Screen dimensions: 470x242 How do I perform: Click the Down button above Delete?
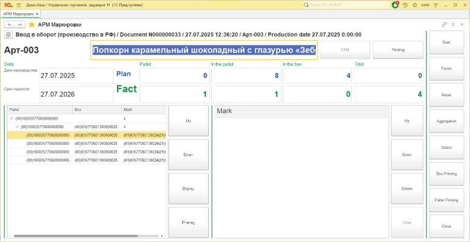(x=407, y=155)
